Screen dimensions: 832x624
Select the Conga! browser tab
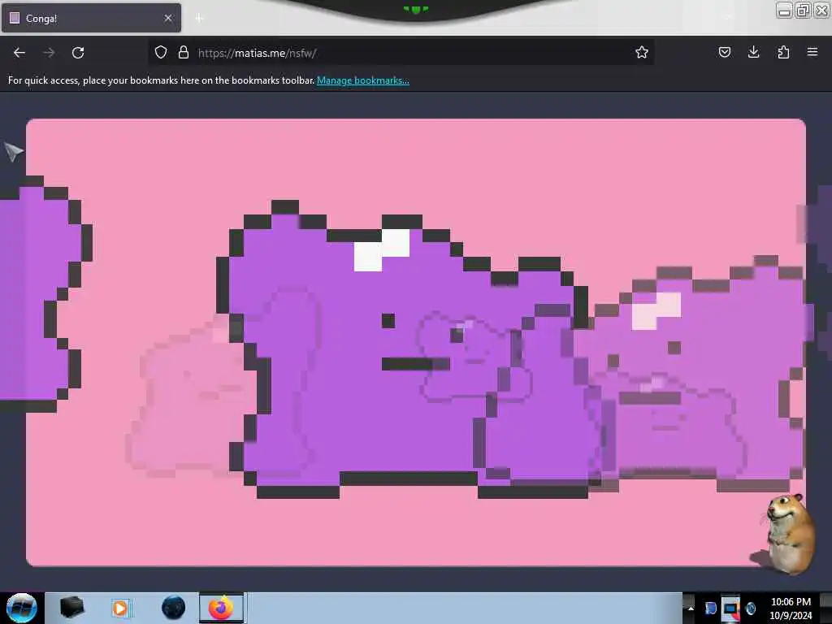point(91,18)
